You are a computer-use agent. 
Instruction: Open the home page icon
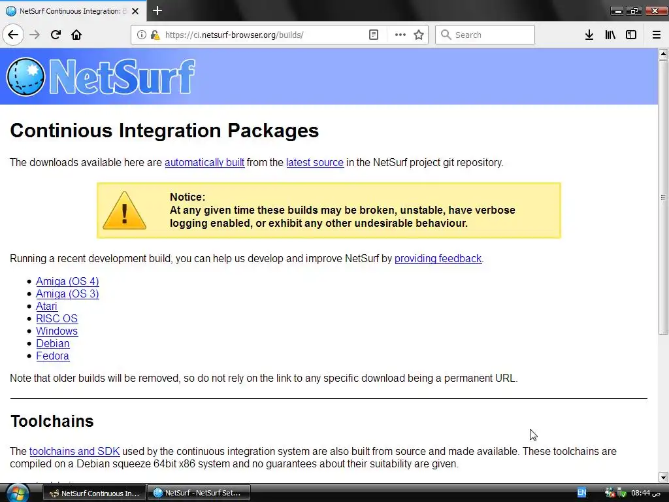click(x=76, y=35)
